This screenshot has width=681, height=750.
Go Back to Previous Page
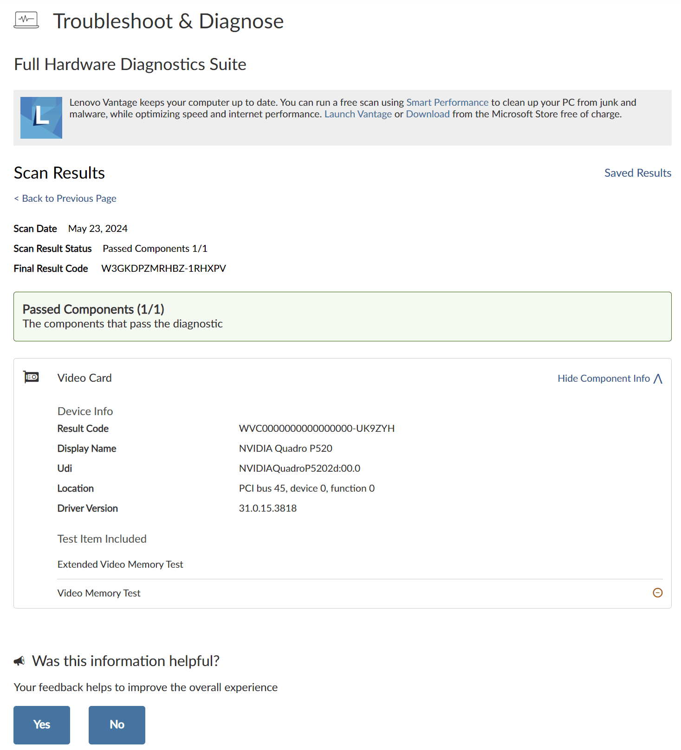(65, 199)
